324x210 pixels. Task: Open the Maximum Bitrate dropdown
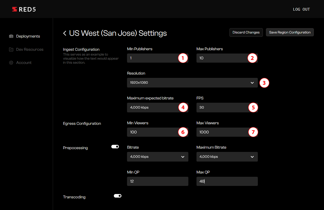pos(227,157)
